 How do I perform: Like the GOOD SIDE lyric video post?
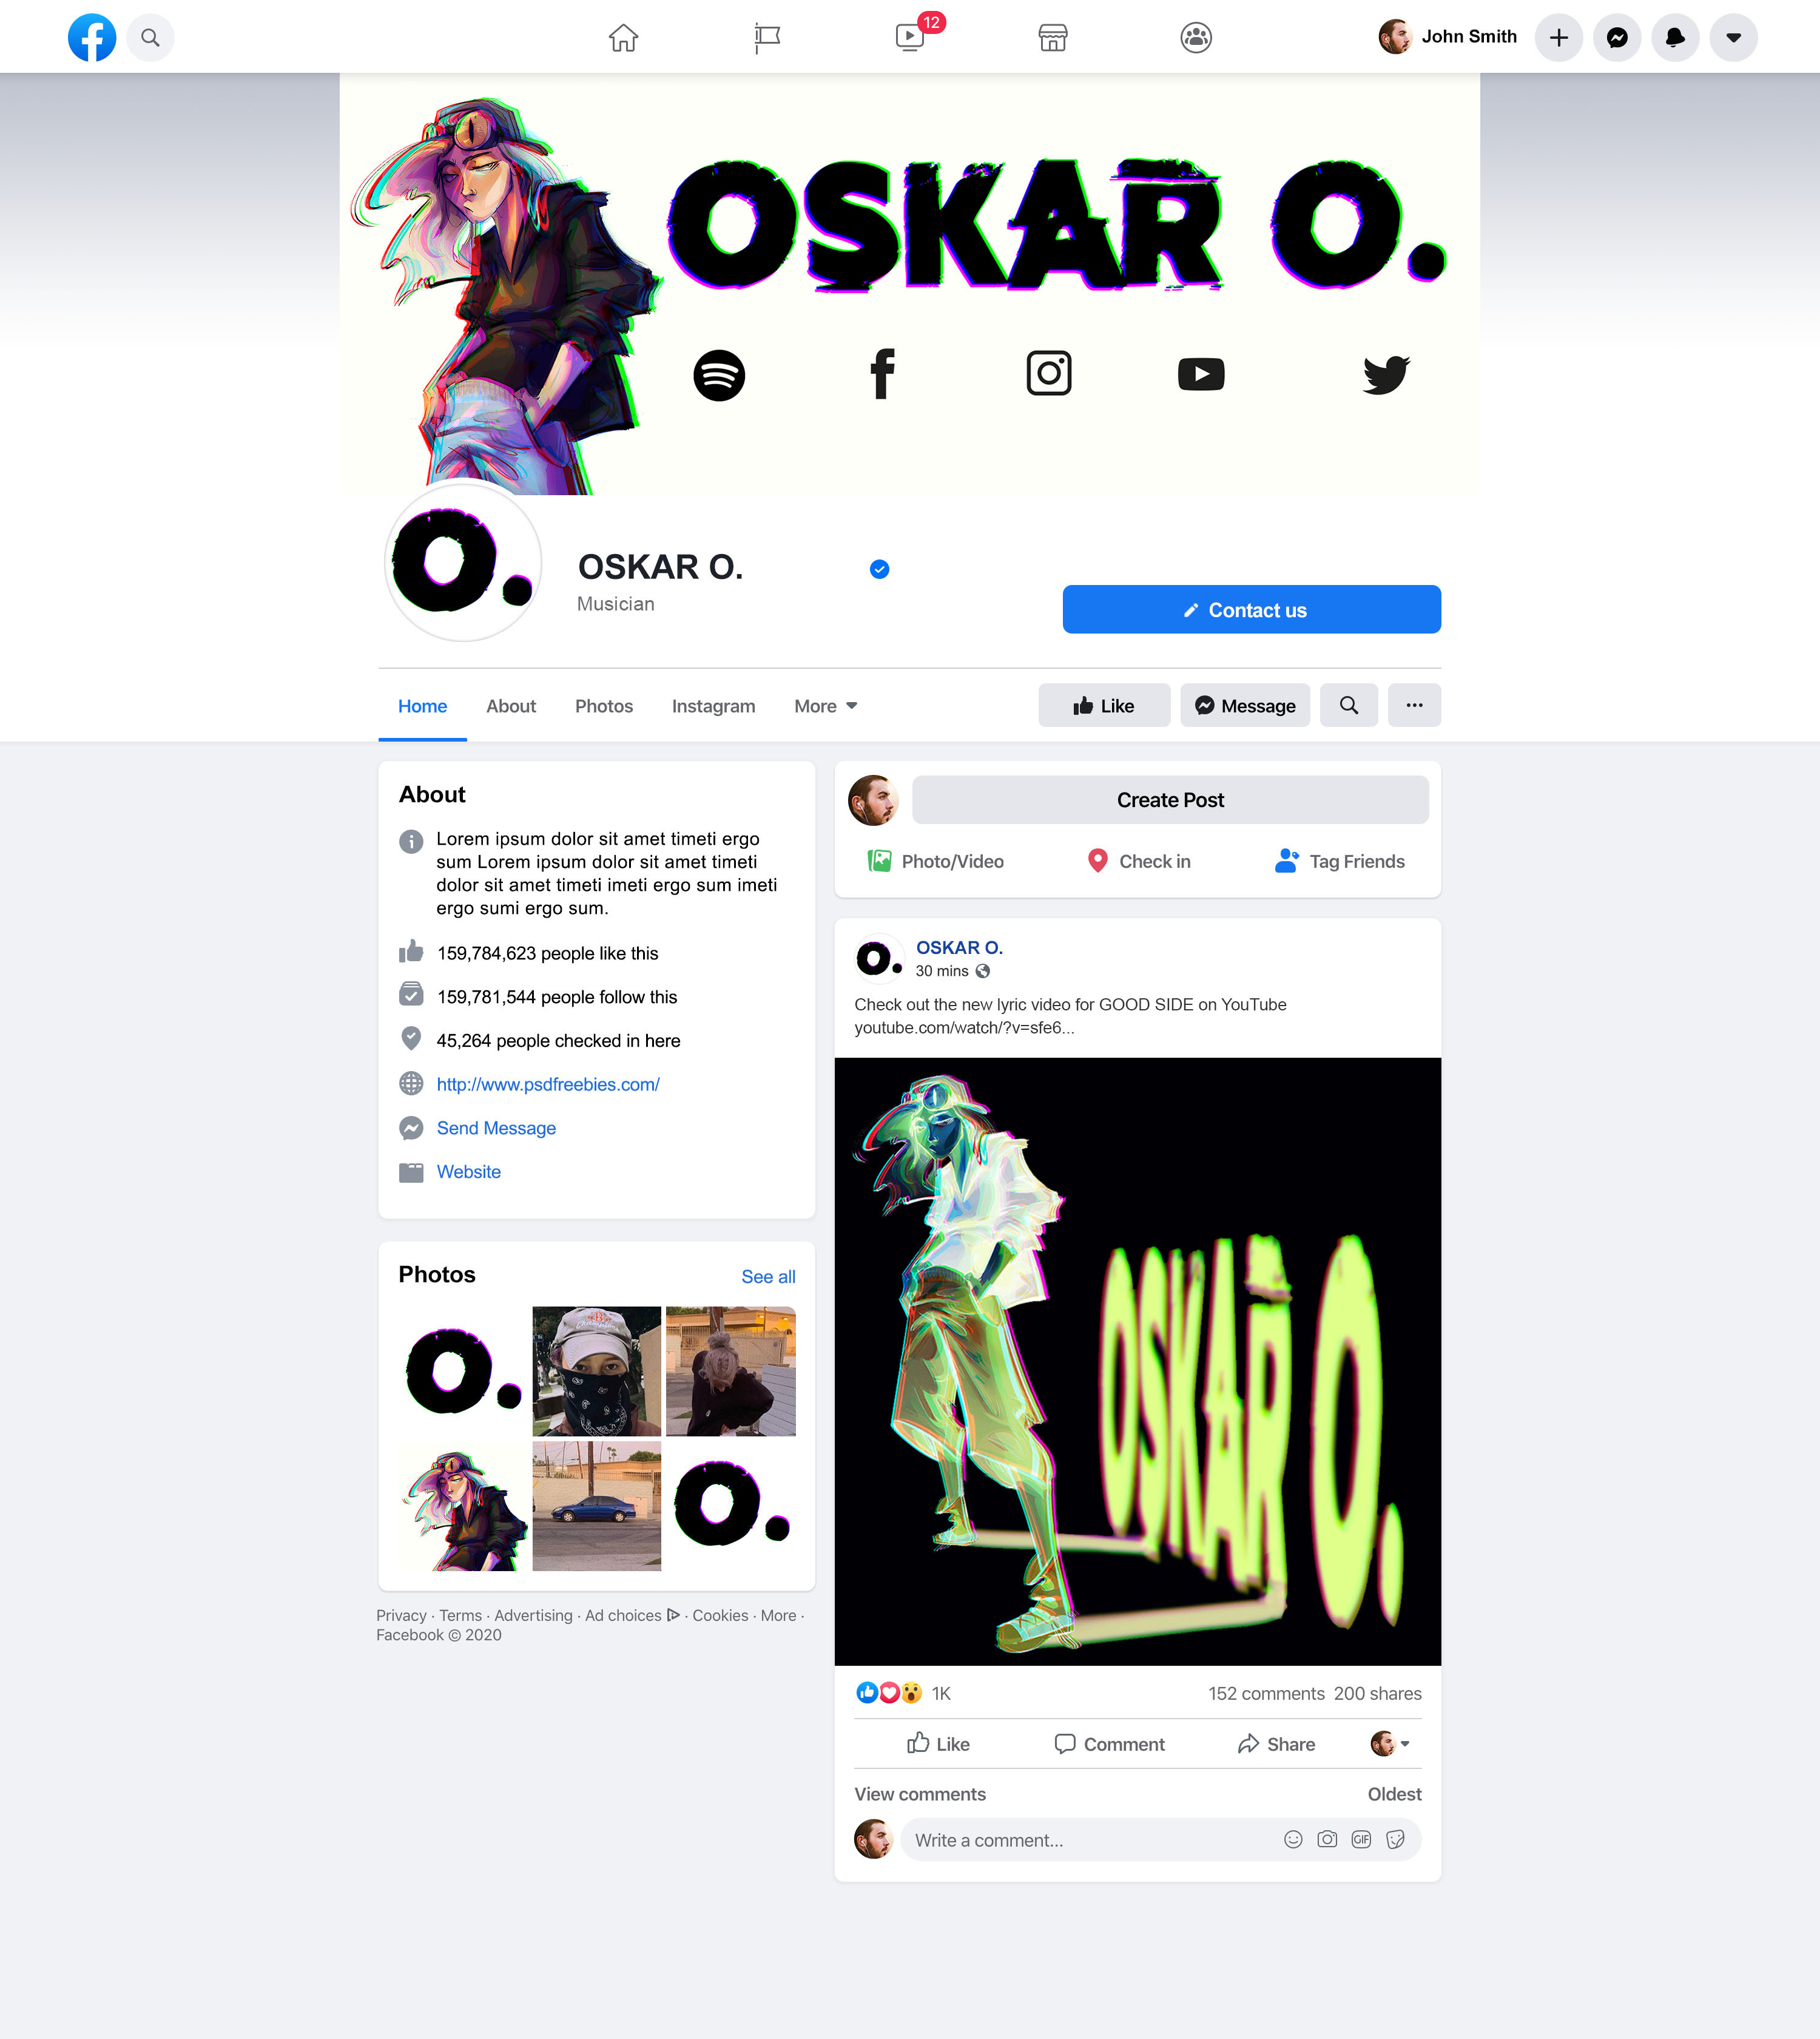coord(938,1744)
